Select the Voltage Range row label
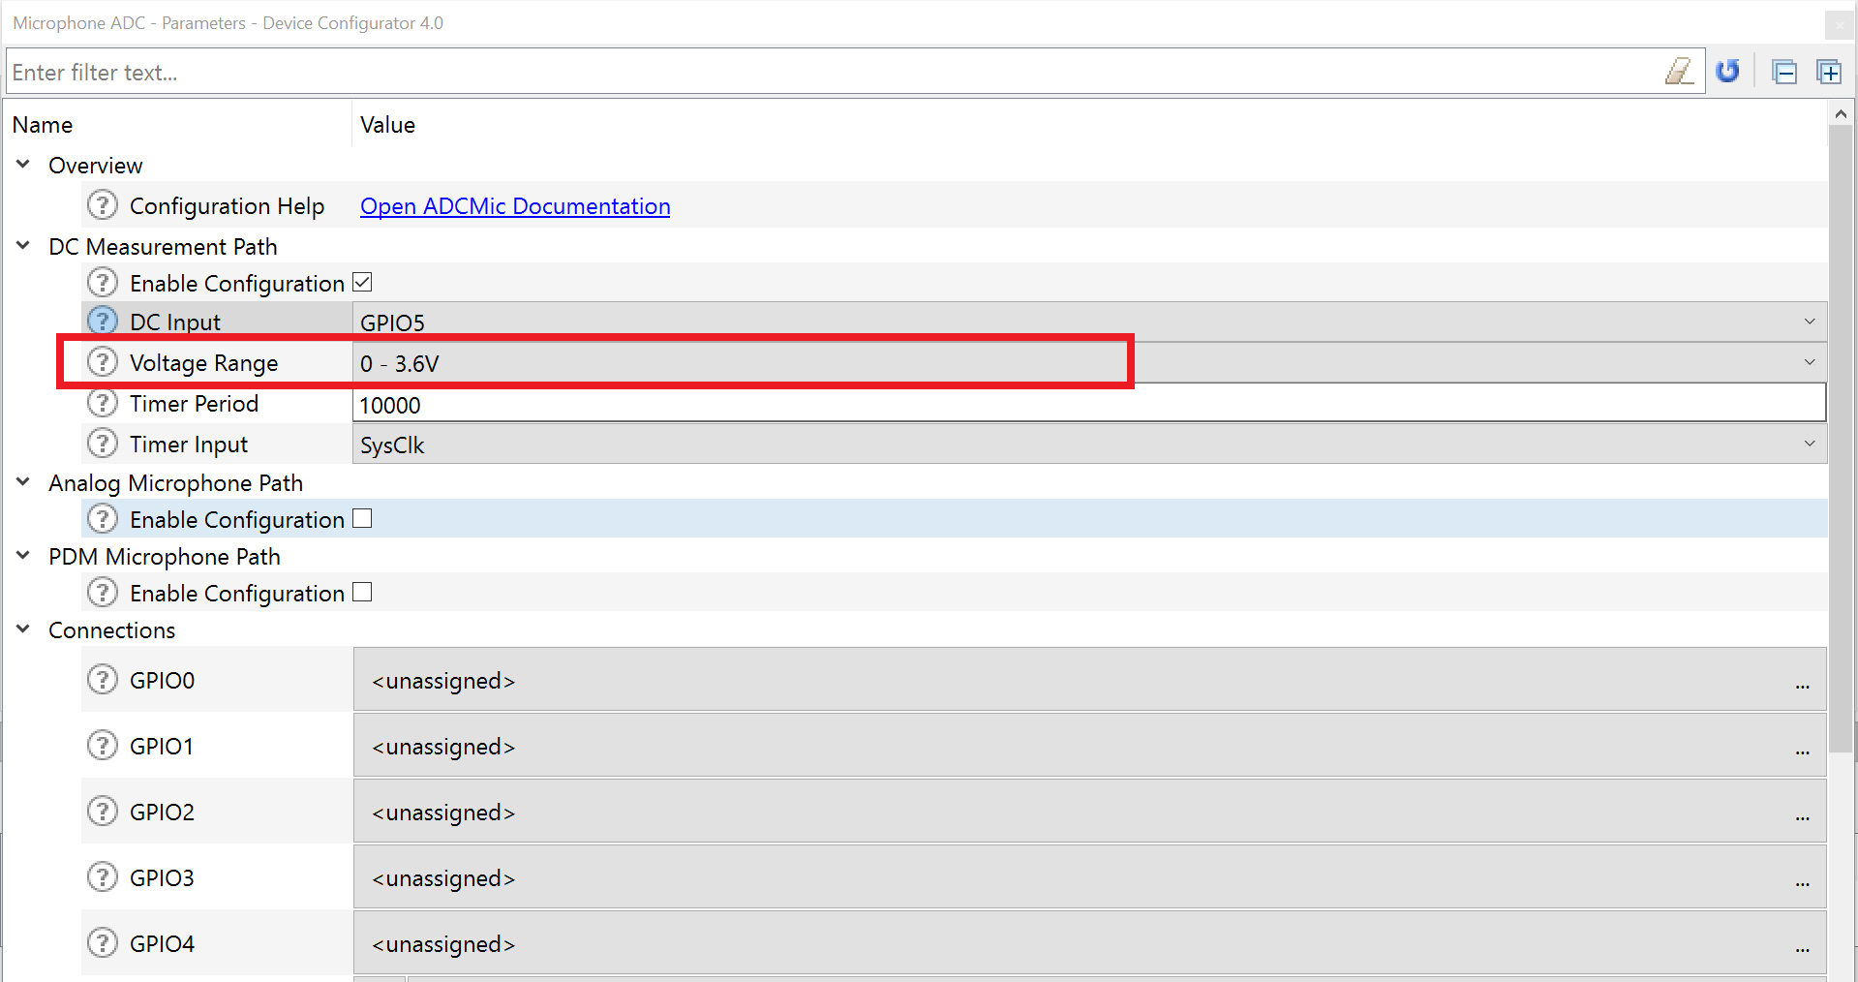 (203, 363)
